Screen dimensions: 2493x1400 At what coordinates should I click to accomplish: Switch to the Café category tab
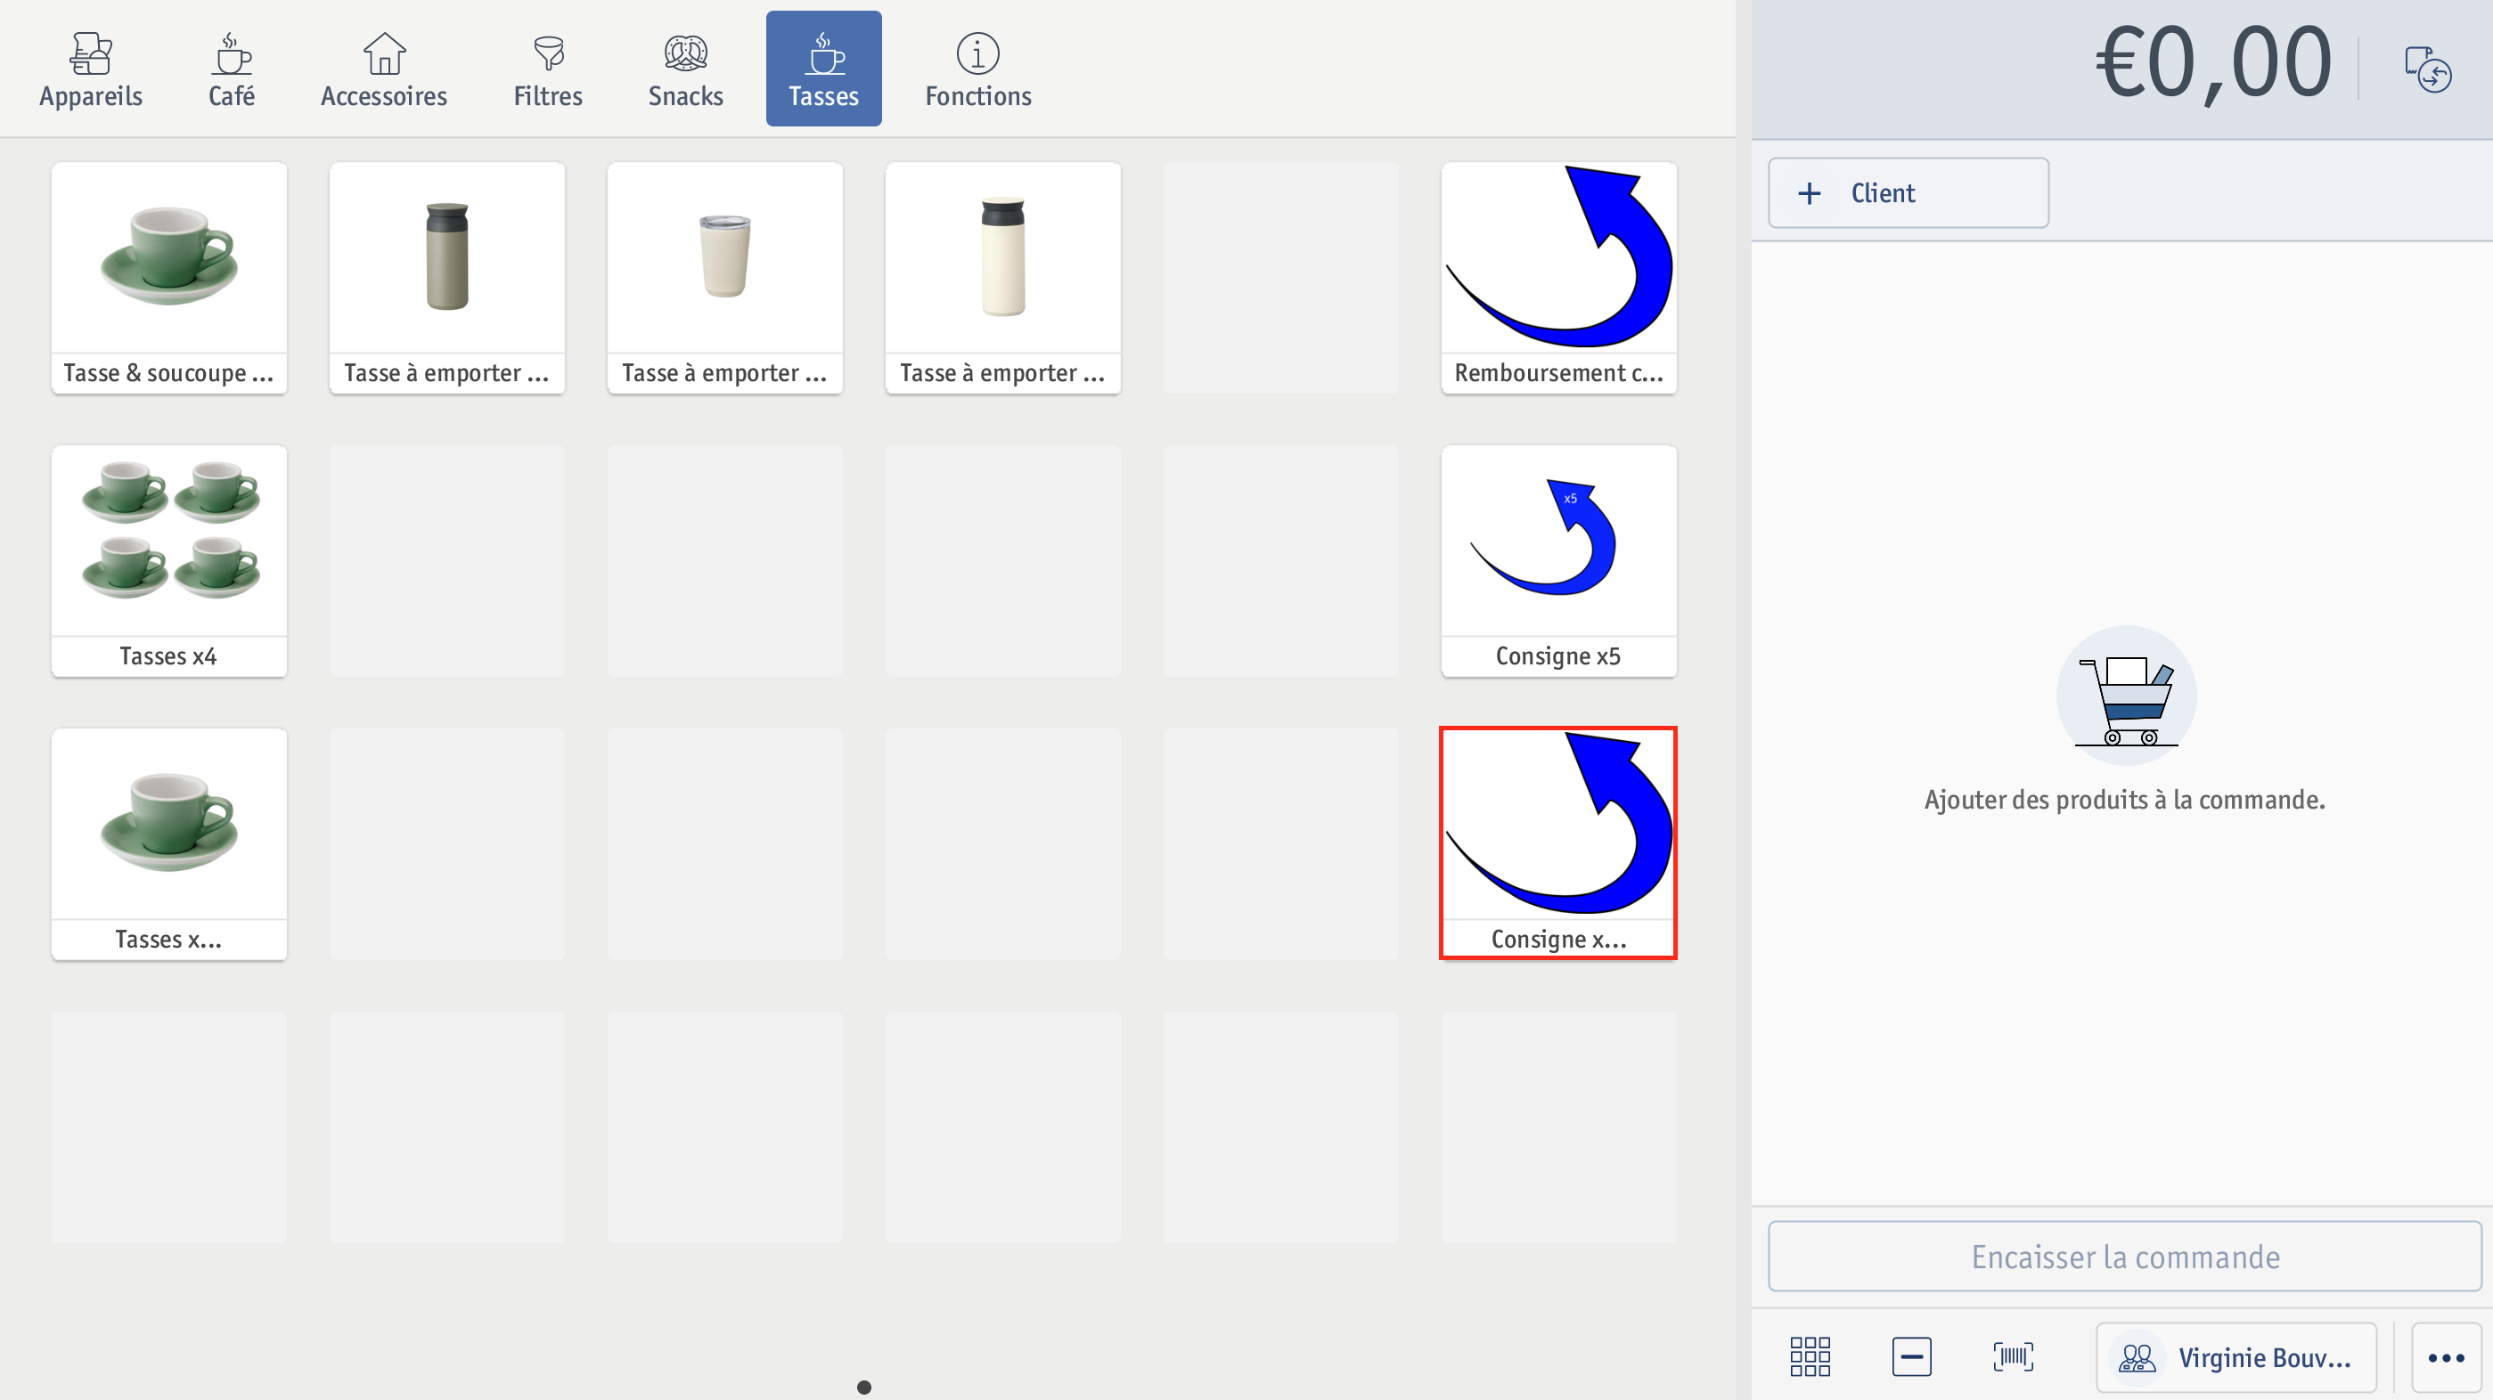point(232,69)
